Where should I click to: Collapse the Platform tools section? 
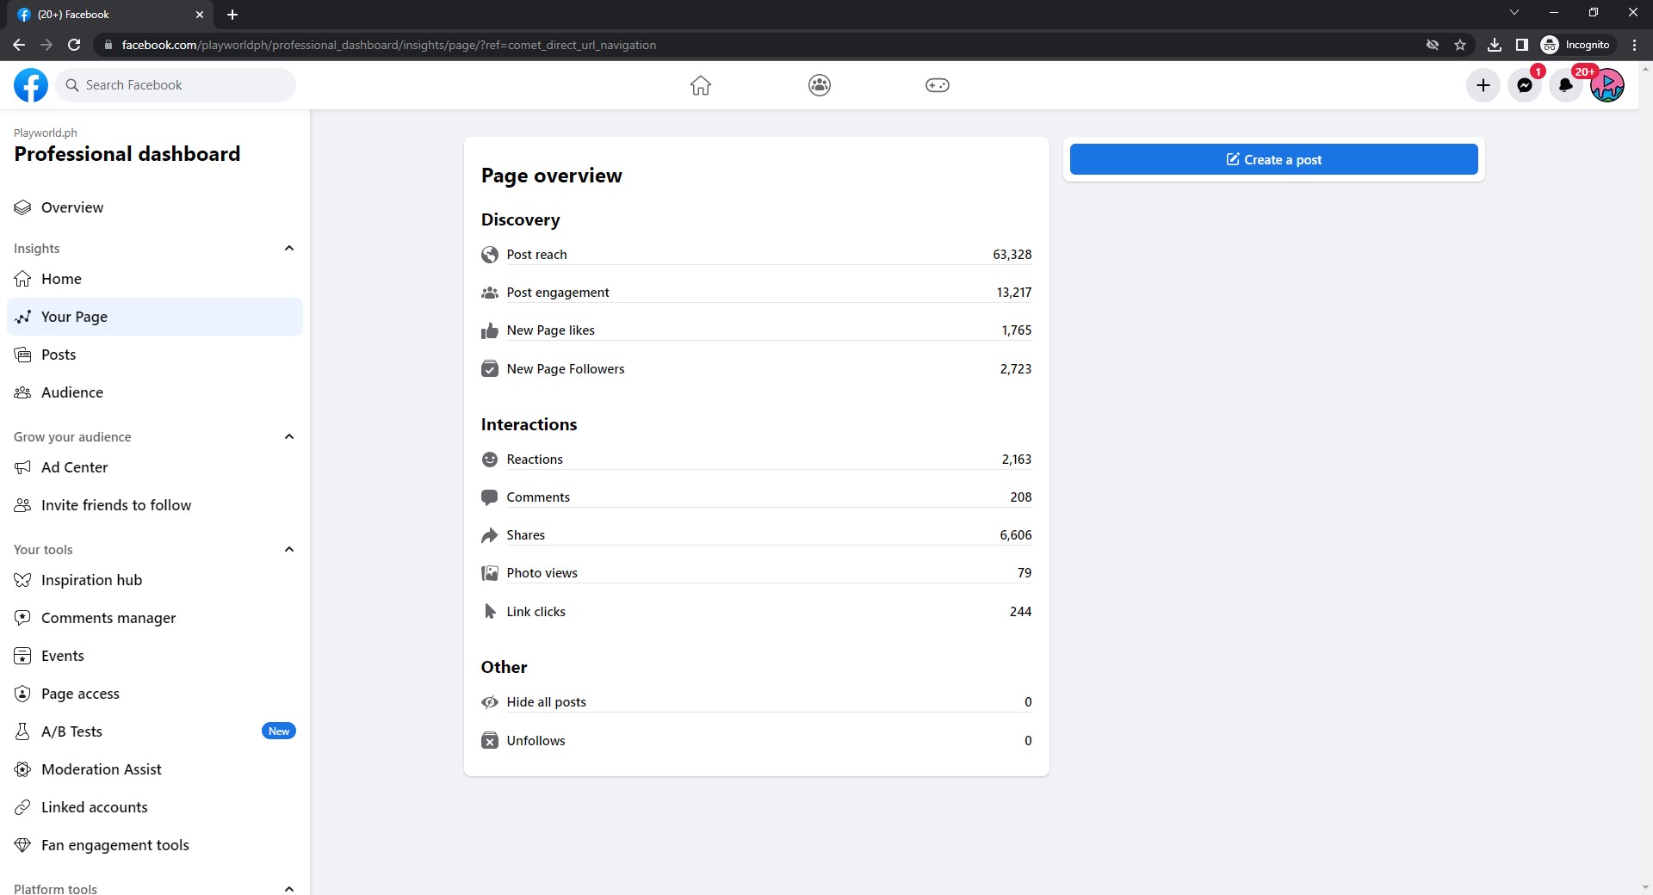tap(289, 888)
